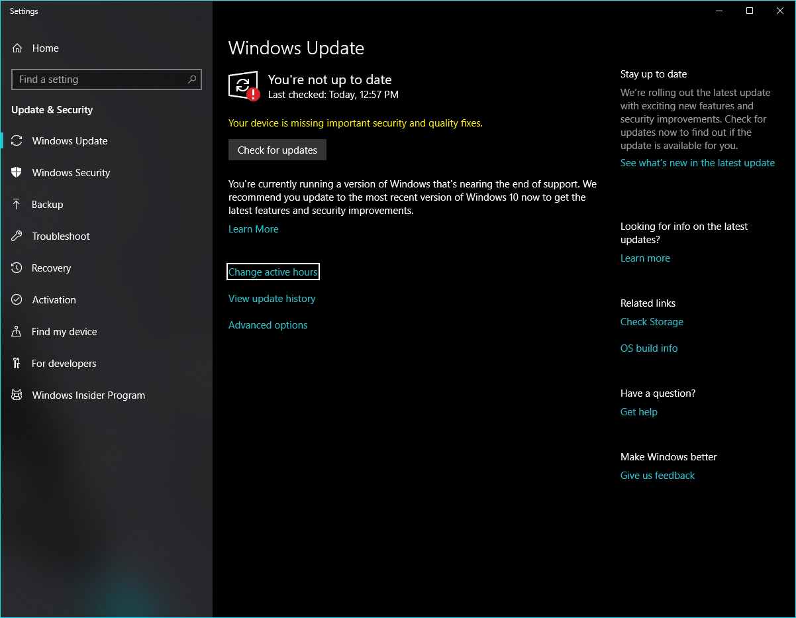This screenshot has height=618, width=796.
Task: Select Troubleshoot in the sidebar
Action: (x=106, y=236)
